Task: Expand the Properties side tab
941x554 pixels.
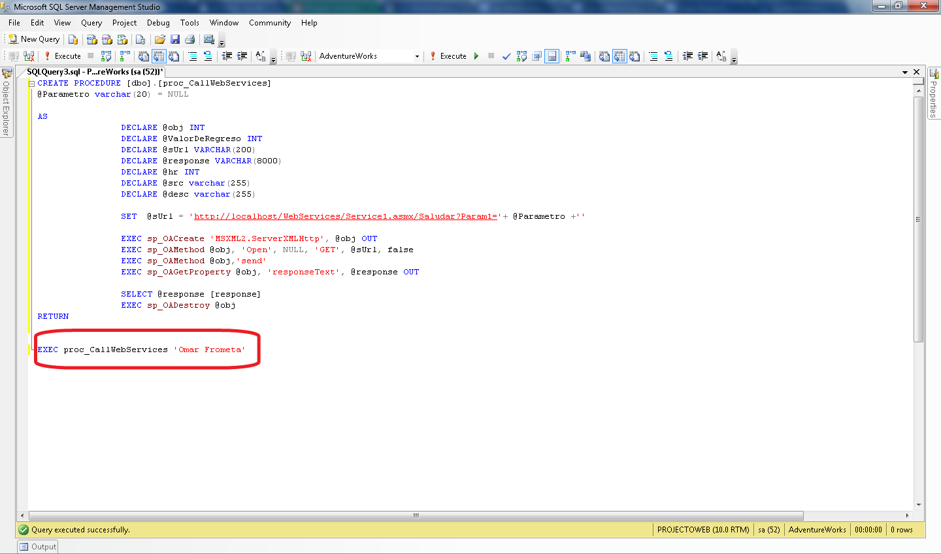Action: point(934,93)
